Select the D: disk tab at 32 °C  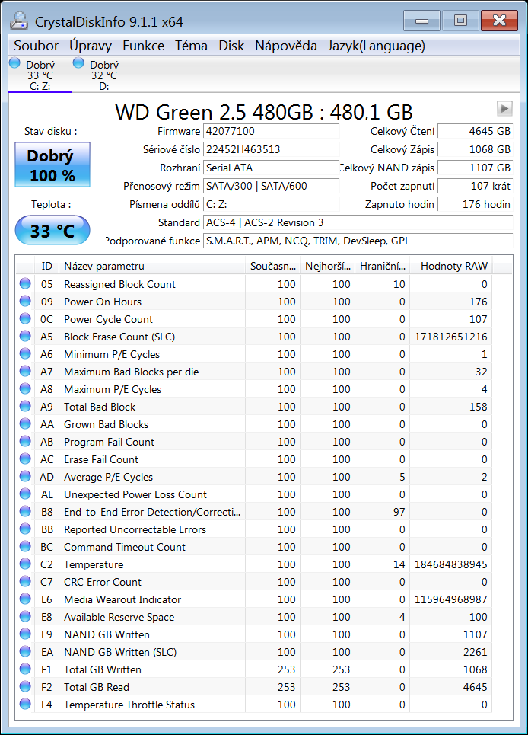(103, 75)
